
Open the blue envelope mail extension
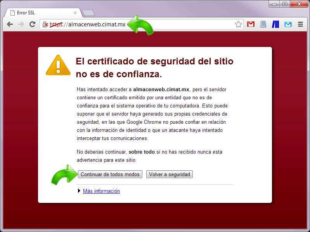(288, 24)
